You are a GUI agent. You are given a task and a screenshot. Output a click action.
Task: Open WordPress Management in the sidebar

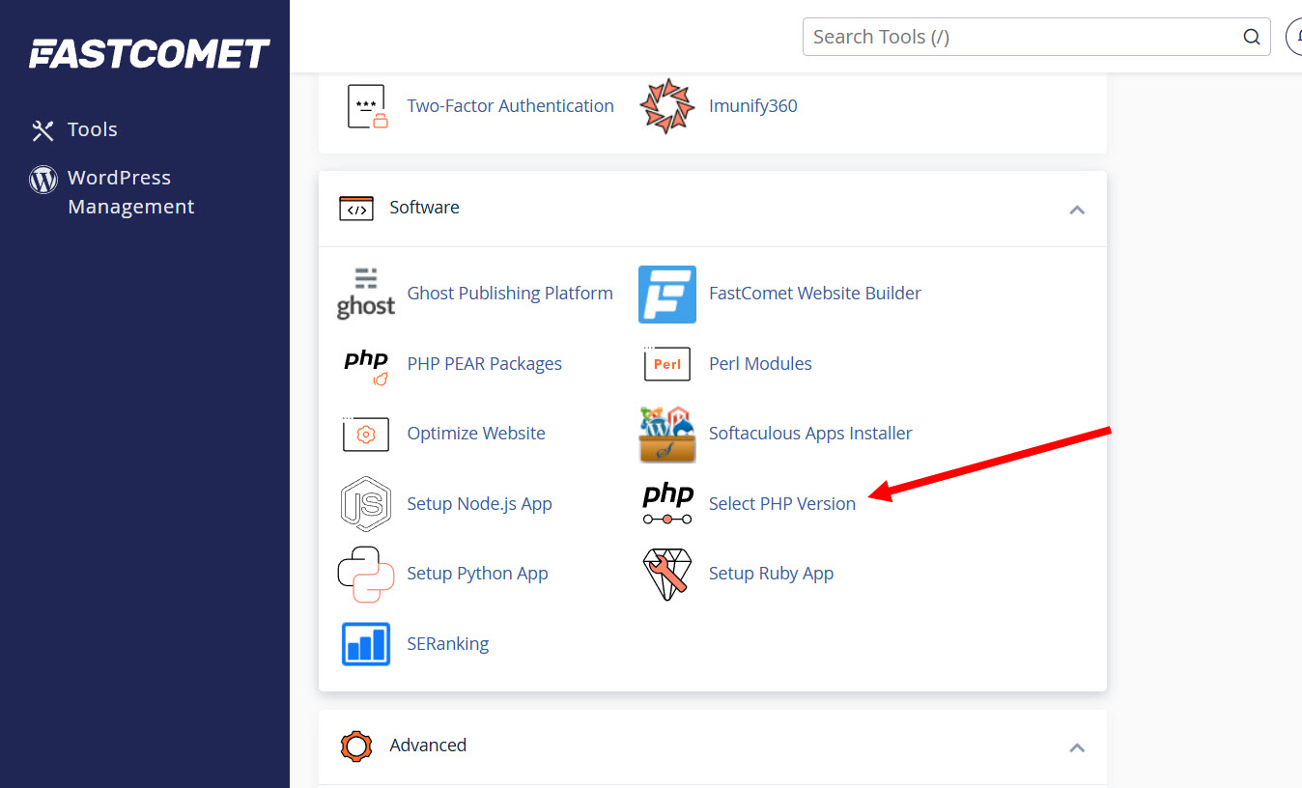tap(131, 192)
